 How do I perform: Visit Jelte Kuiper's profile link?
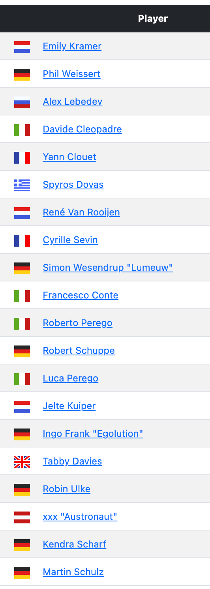[69, 406]
